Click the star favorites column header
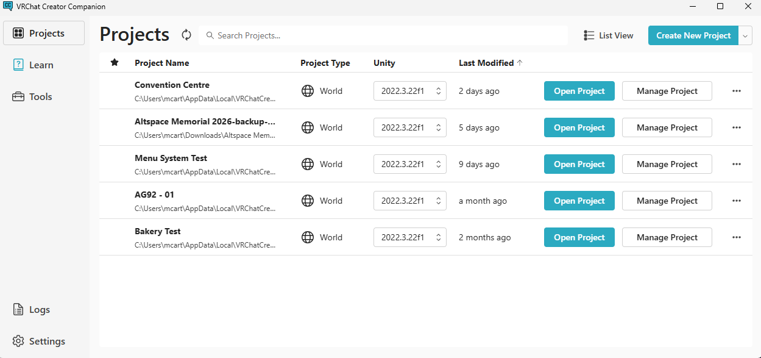 pyautogui.click(x=115, y=63)
